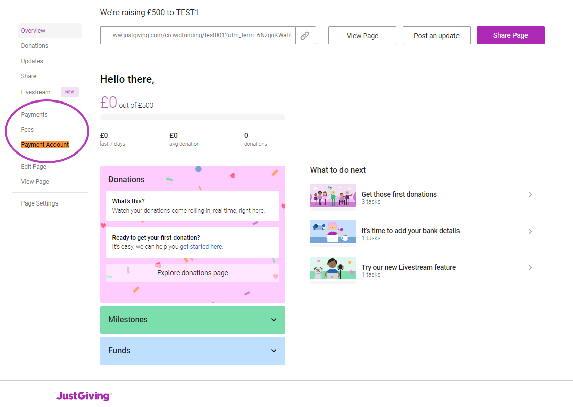The width and height of the screenshot is (573, 407).
Task: Click the 'Hello there,' greeting
Action: 127,79
